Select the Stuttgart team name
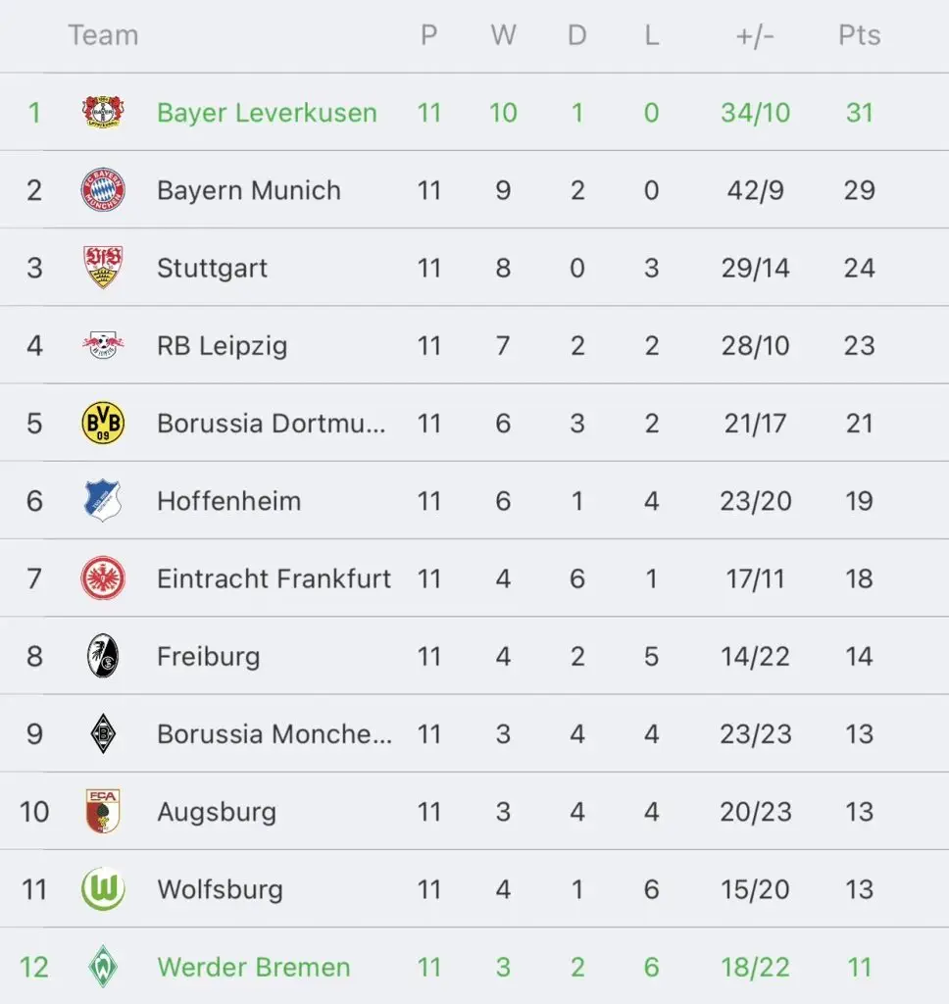 [212, 269]
